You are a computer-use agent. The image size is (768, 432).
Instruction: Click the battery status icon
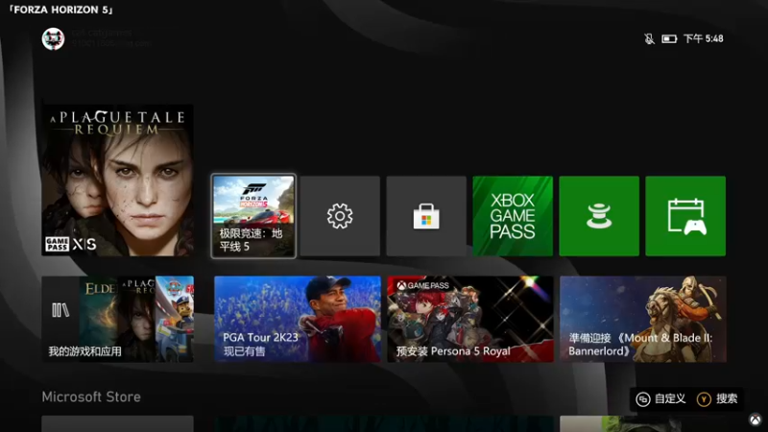(x=669, y=38)
